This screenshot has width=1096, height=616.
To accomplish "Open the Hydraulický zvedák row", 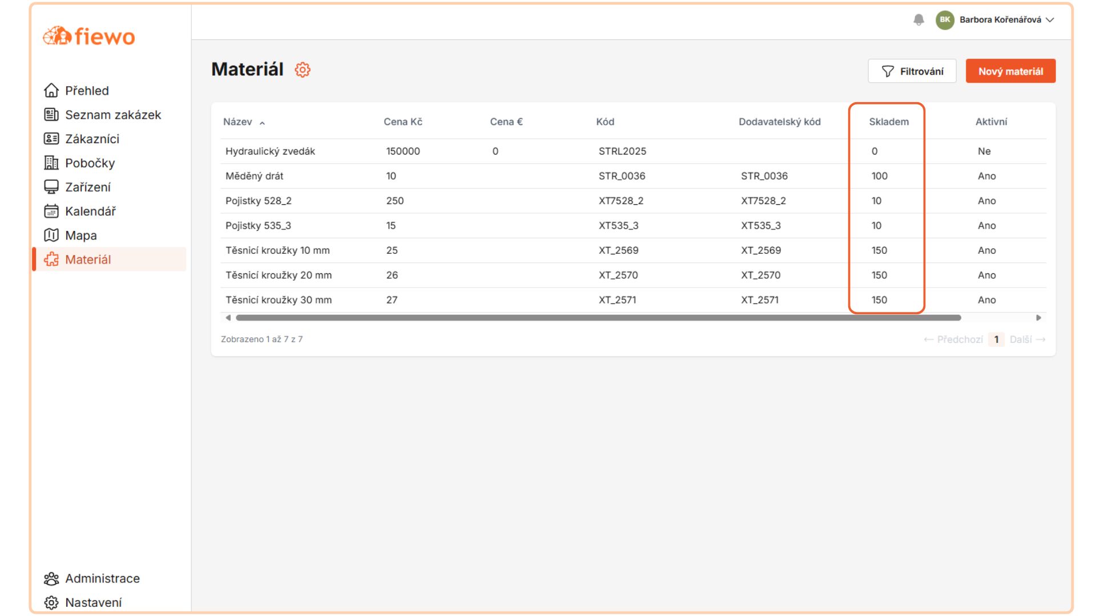I will click(270, 152).
